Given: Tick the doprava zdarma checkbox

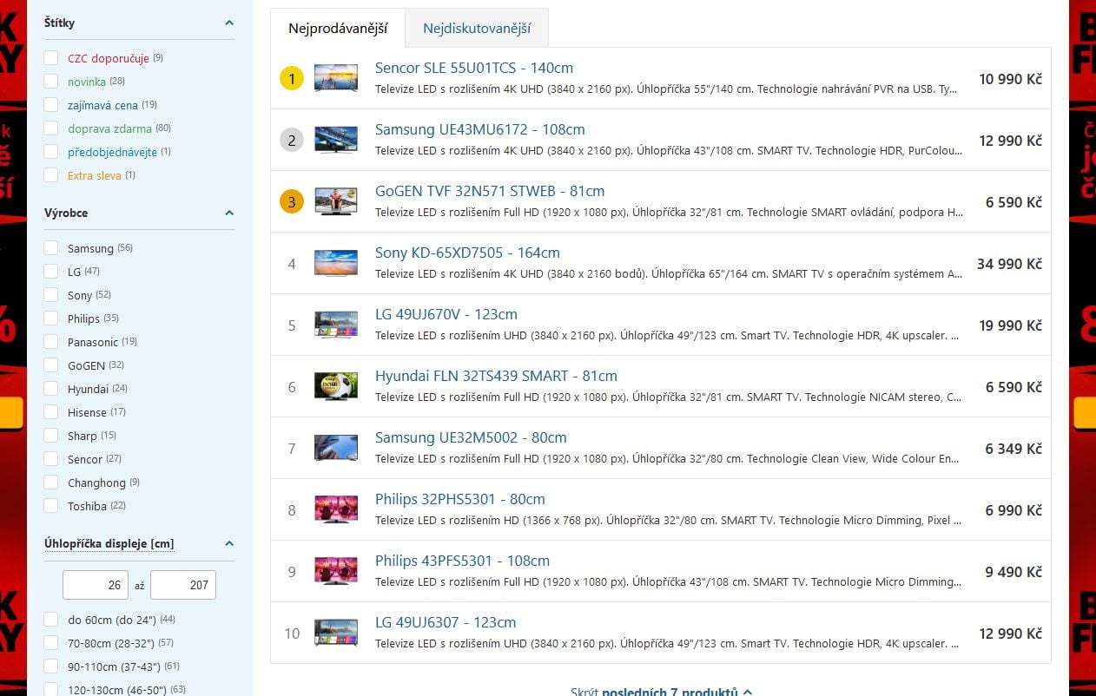Looking at the screenshot, I should coord(51,128).
